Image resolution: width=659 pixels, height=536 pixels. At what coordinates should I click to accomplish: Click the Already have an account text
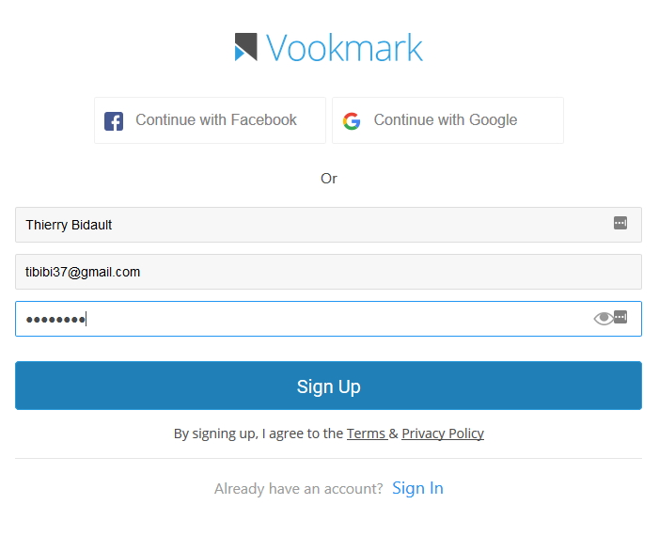pyautogui.click(x=298, y=488)
